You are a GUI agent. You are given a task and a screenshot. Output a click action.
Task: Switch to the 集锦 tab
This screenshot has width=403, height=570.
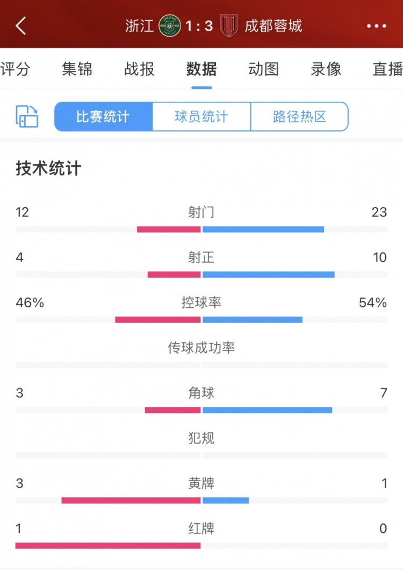coord(77,69)
